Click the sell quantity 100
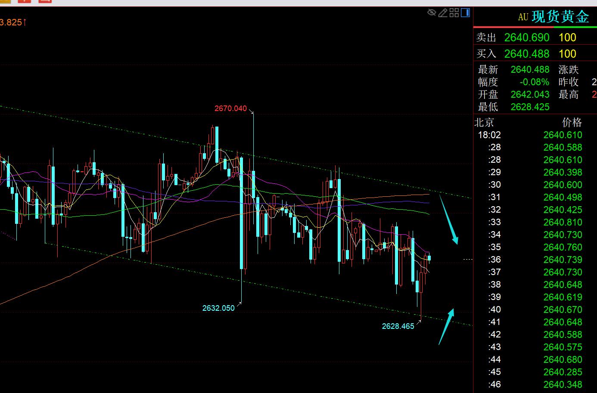This screenshot has width=597, height=393. pos(567,37)
